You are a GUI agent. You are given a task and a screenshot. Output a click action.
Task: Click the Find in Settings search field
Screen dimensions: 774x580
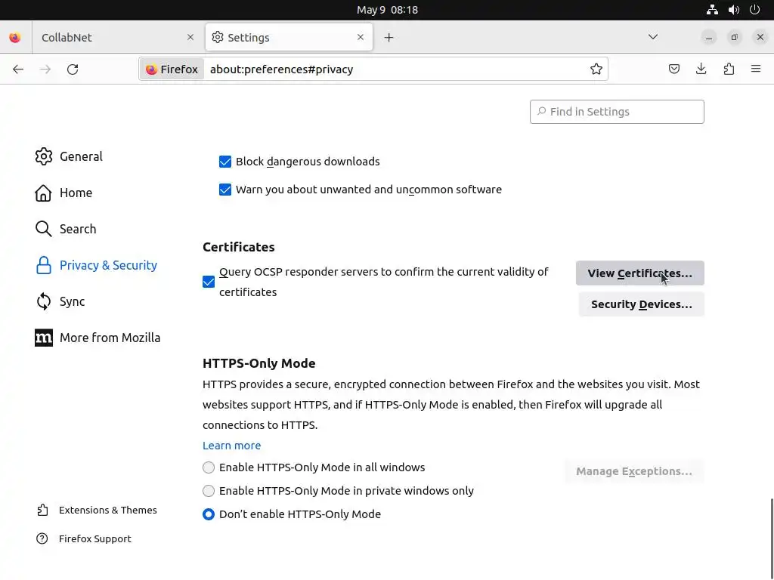point(617,112)
